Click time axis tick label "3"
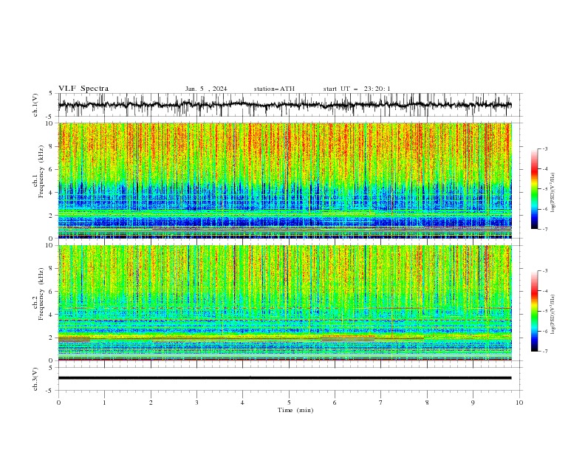 pyautogui.click(x=196, y=403)
